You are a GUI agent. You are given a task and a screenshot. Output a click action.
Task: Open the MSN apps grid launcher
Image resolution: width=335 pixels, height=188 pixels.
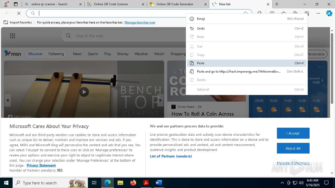coord(13,36)
